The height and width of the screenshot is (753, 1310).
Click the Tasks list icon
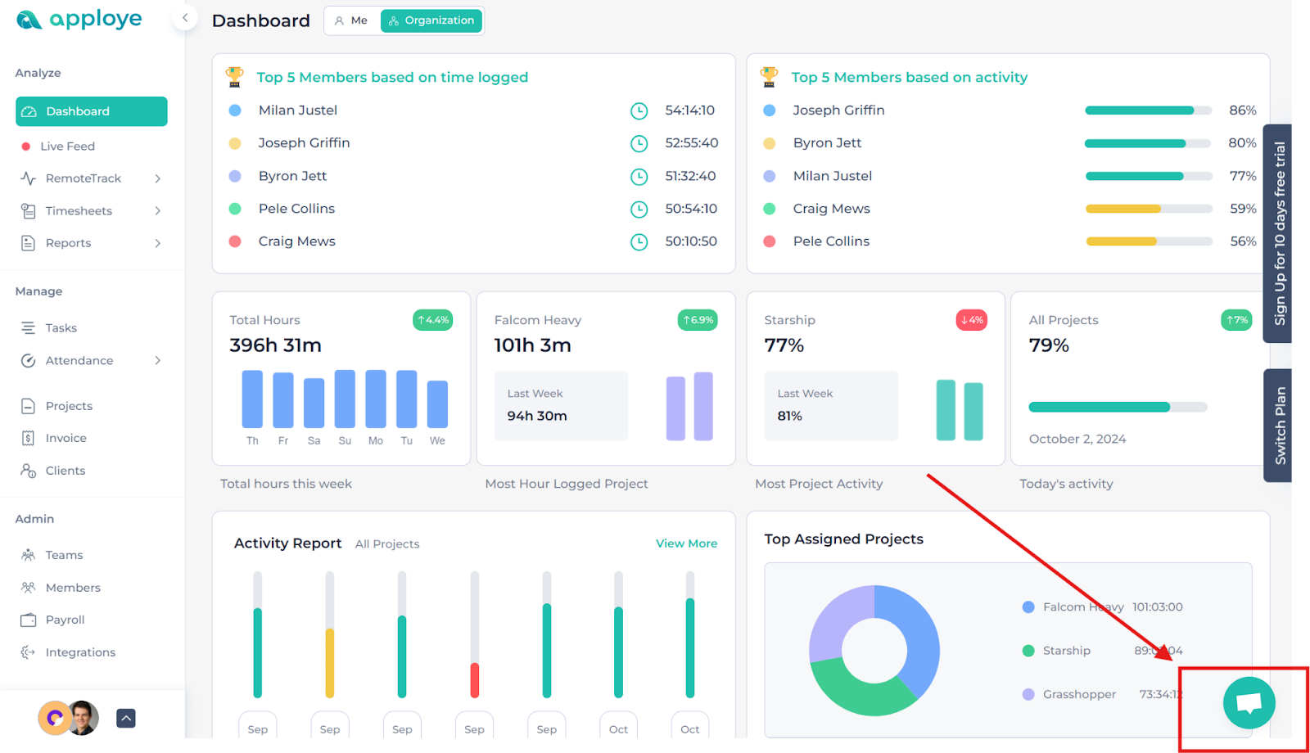point(28,328)
